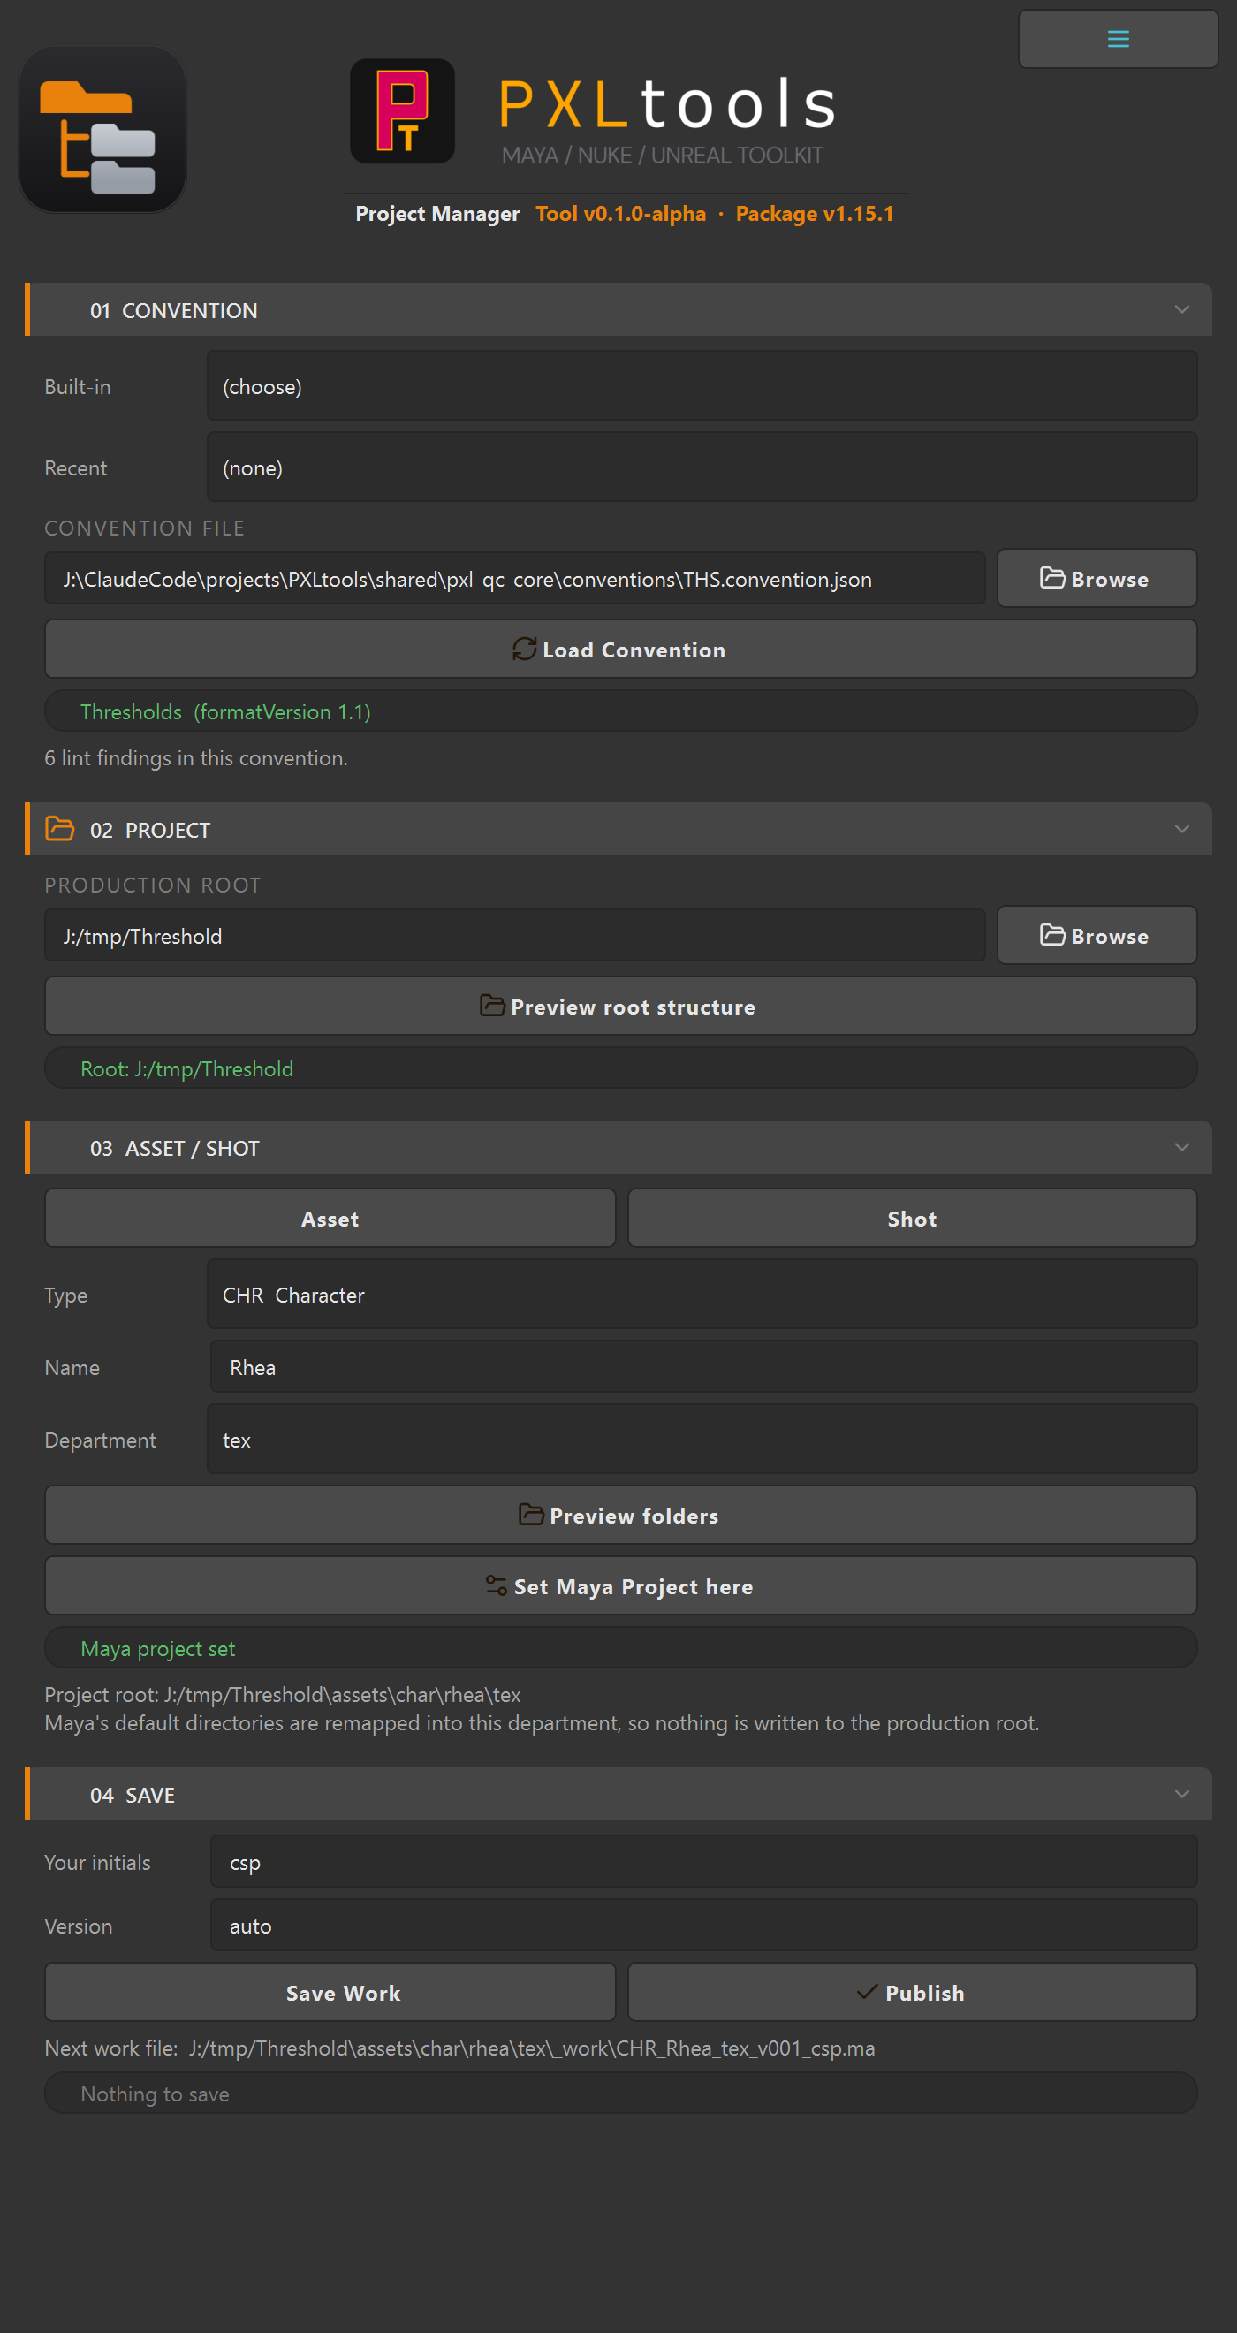Click the 'Project root:' path line
This screenshot has width=1237, height=2333.
[x=283, y=1694]
